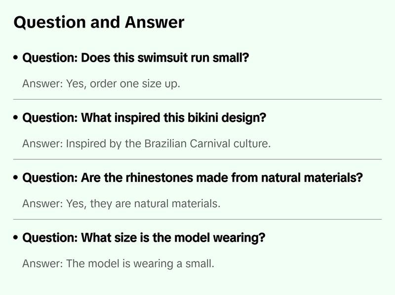Expand the "What inspired this bikini design?" question
Image resolution: width=395 pixels, height=295 pixels.
pyautogui.click(x=144, y=118)
